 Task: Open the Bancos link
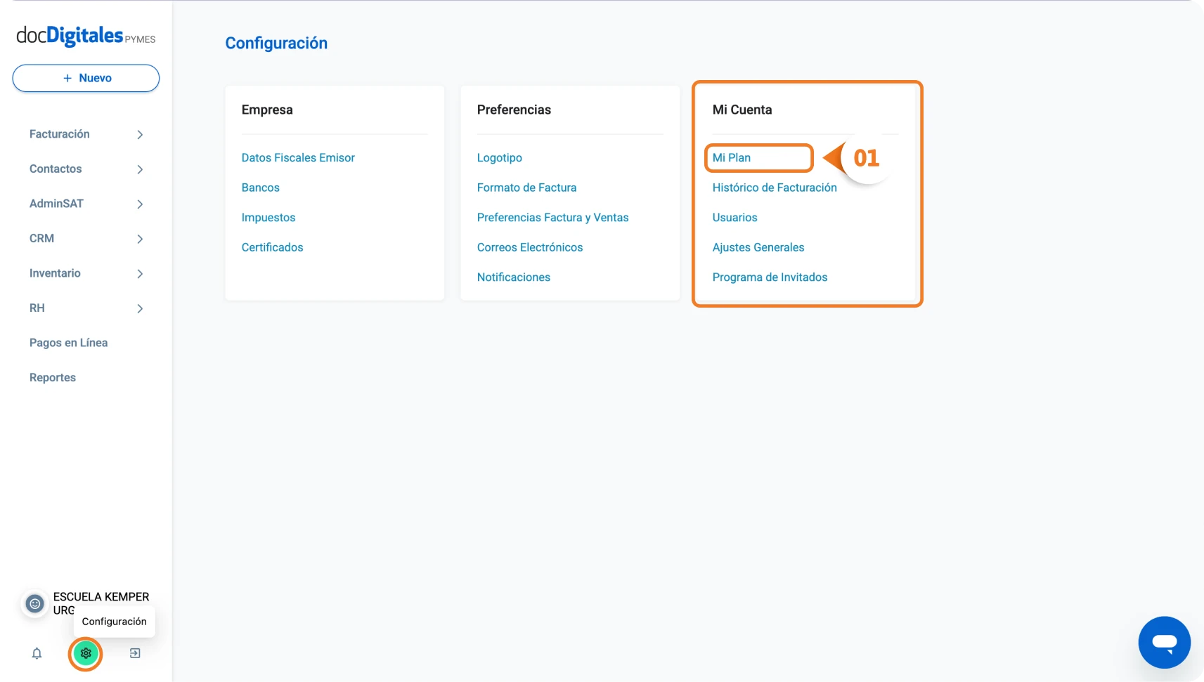click(x=261, y=188)
